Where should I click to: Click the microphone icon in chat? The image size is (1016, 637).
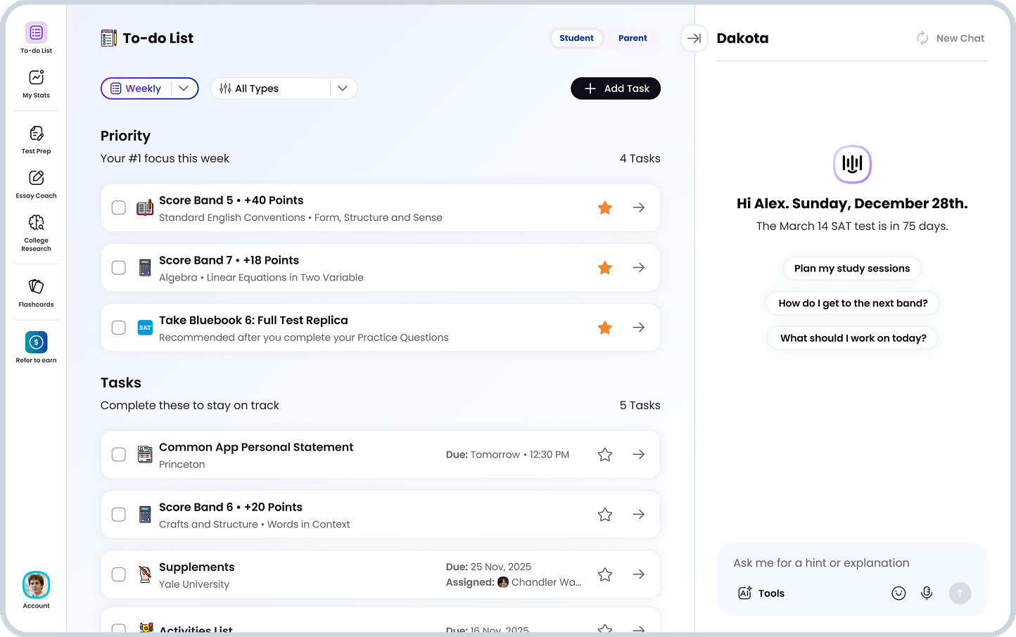pyautogui.click(x=927, y=593)
